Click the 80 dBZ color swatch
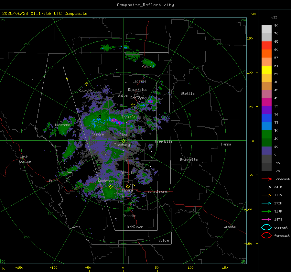 [266, 29]
